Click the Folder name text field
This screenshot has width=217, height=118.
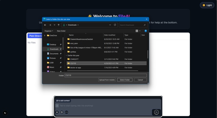[106, 75]
